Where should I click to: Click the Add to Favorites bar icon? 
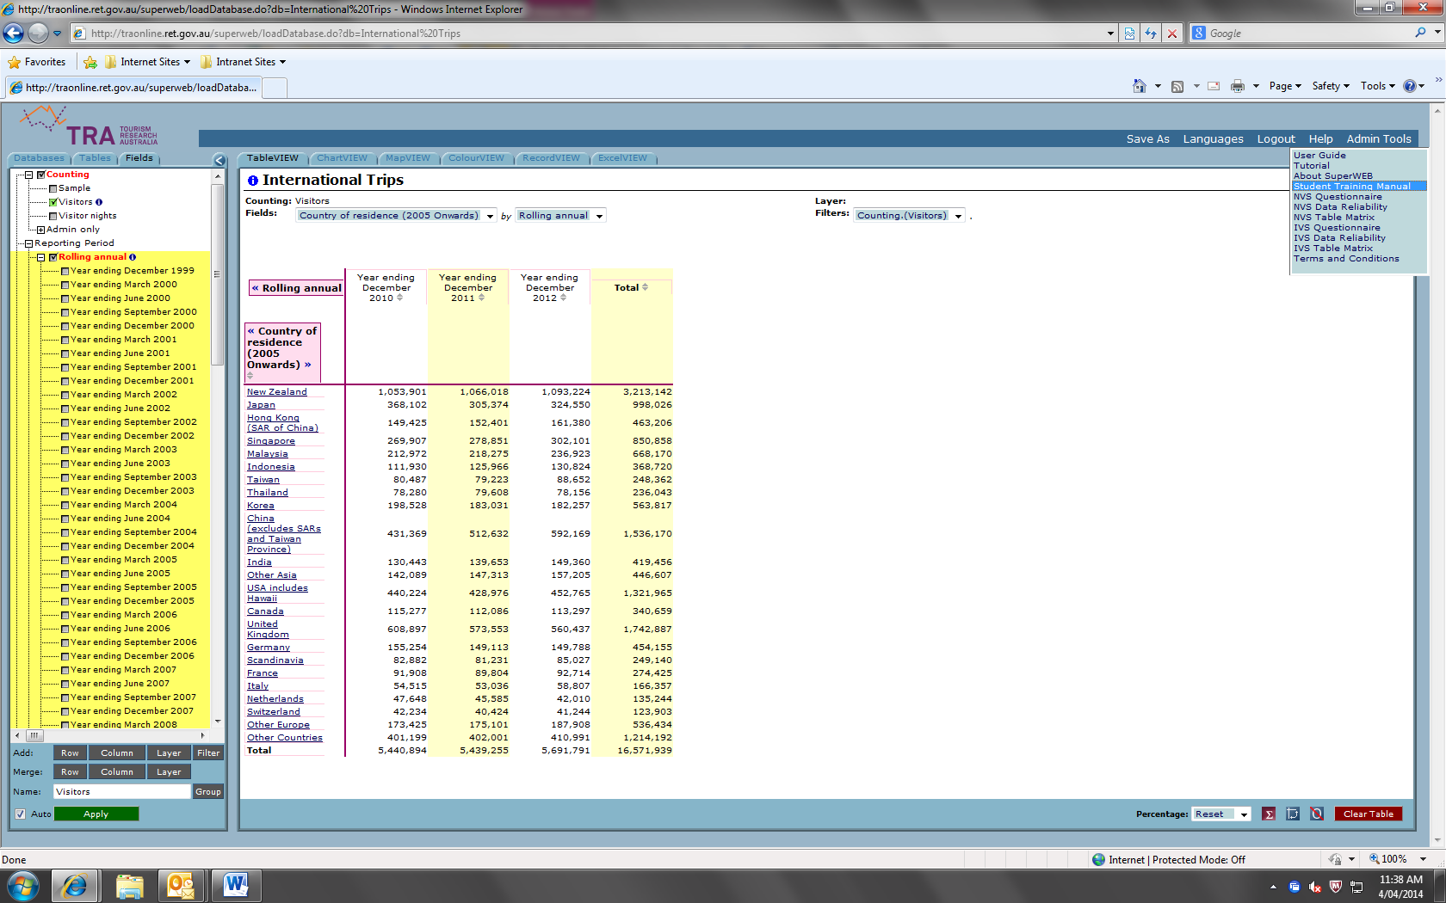pyautogui.click(x=90, y=62)
